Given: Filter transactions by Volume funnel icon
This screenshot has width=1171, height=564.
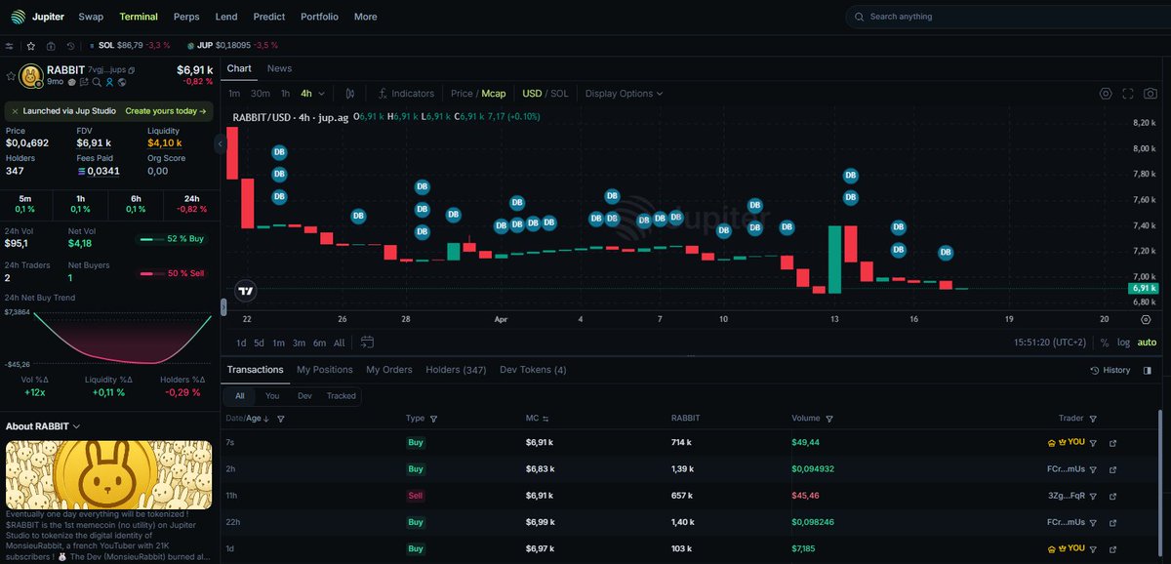Looking at the screenshot, I should [828, 419].
